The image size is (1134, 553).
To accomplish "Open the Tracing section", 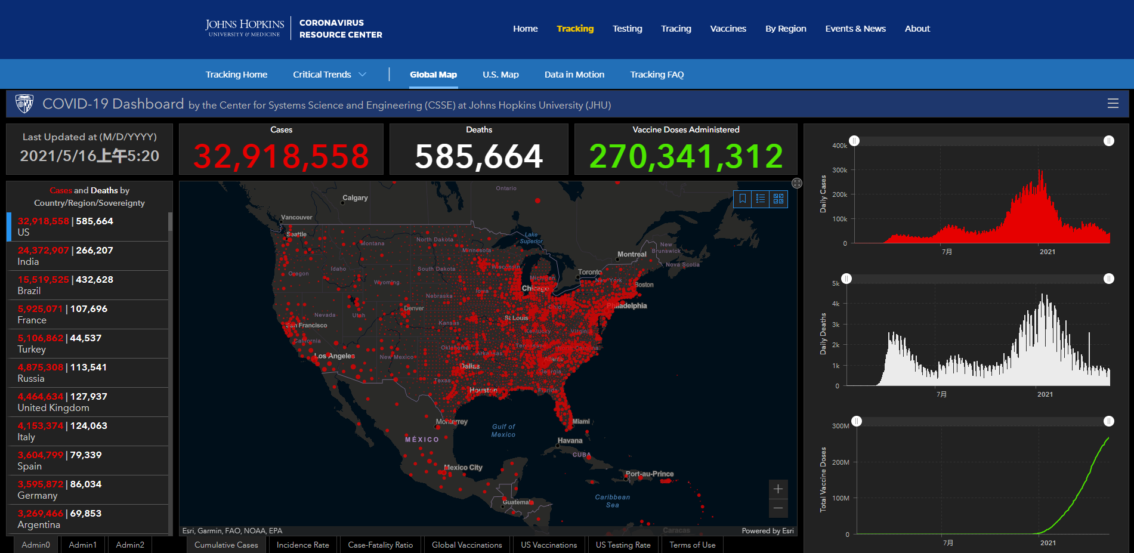I will (x=676, y=29).
